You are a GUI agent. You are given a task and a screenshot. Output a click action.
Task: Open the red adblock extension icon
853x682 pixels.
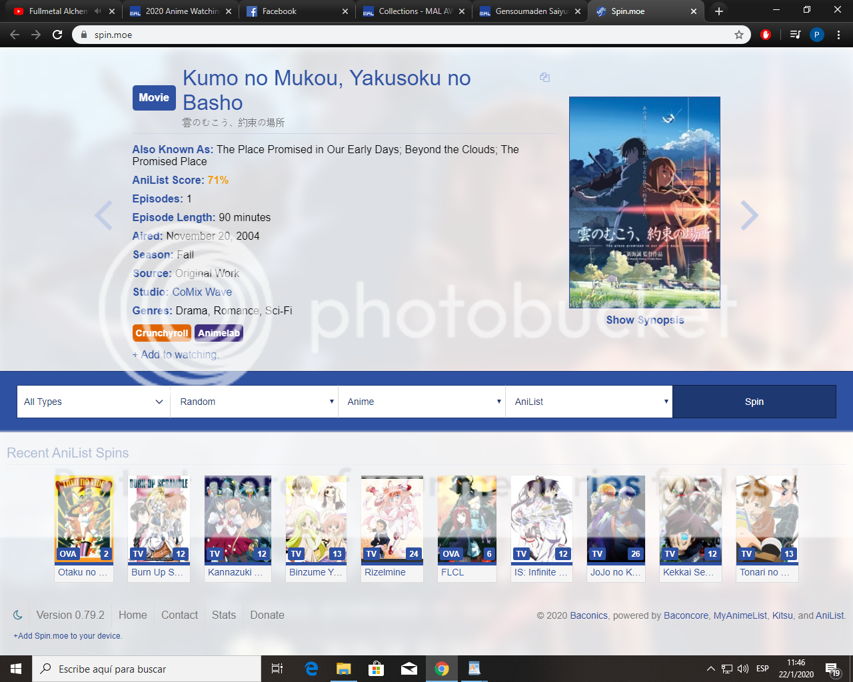click(766, 35)
